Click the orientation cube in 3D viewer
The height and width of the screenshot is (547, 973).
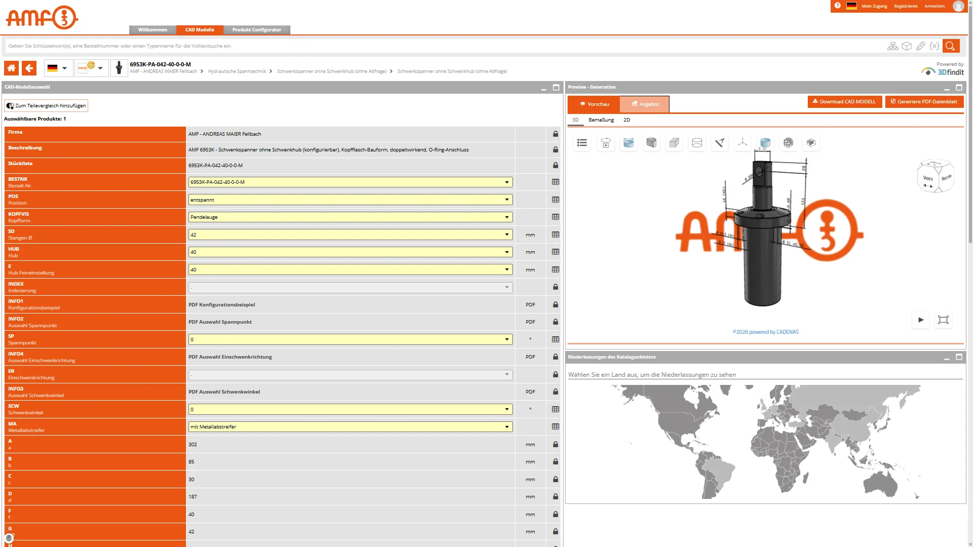click(x=935, y=176)
